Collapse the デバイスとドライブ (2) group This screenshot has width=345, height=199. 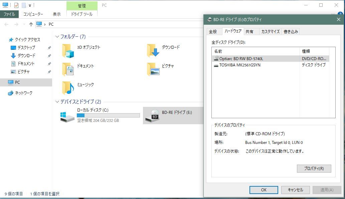57,102
